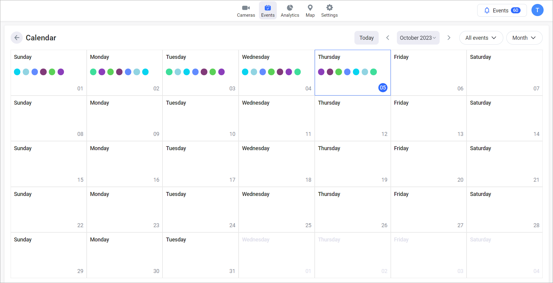Open Events notifications bell button
Viewport: 553px width, 283px height.
502,10
